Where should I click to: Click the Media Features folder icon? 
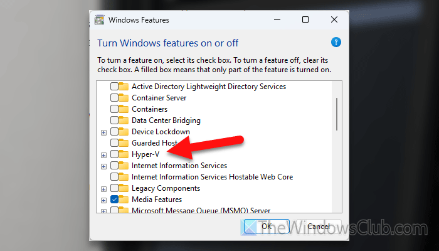click(124, 200)
